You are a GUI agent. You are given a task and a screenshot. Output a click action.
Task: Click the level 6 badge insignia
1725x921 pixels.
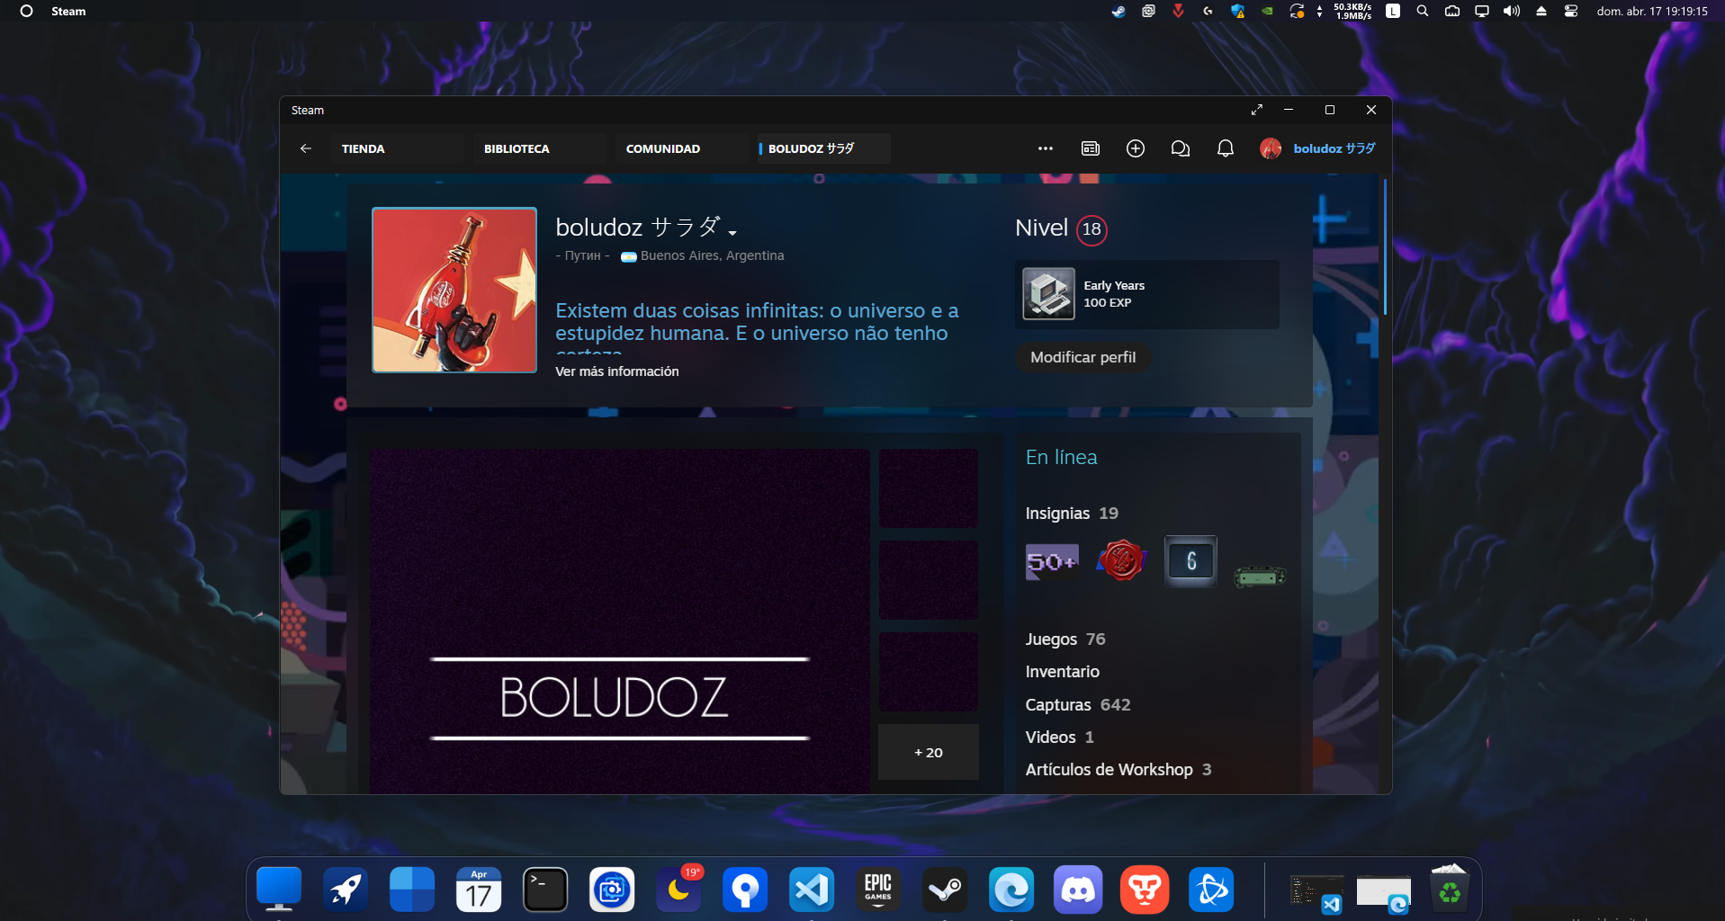(1190, 560)
